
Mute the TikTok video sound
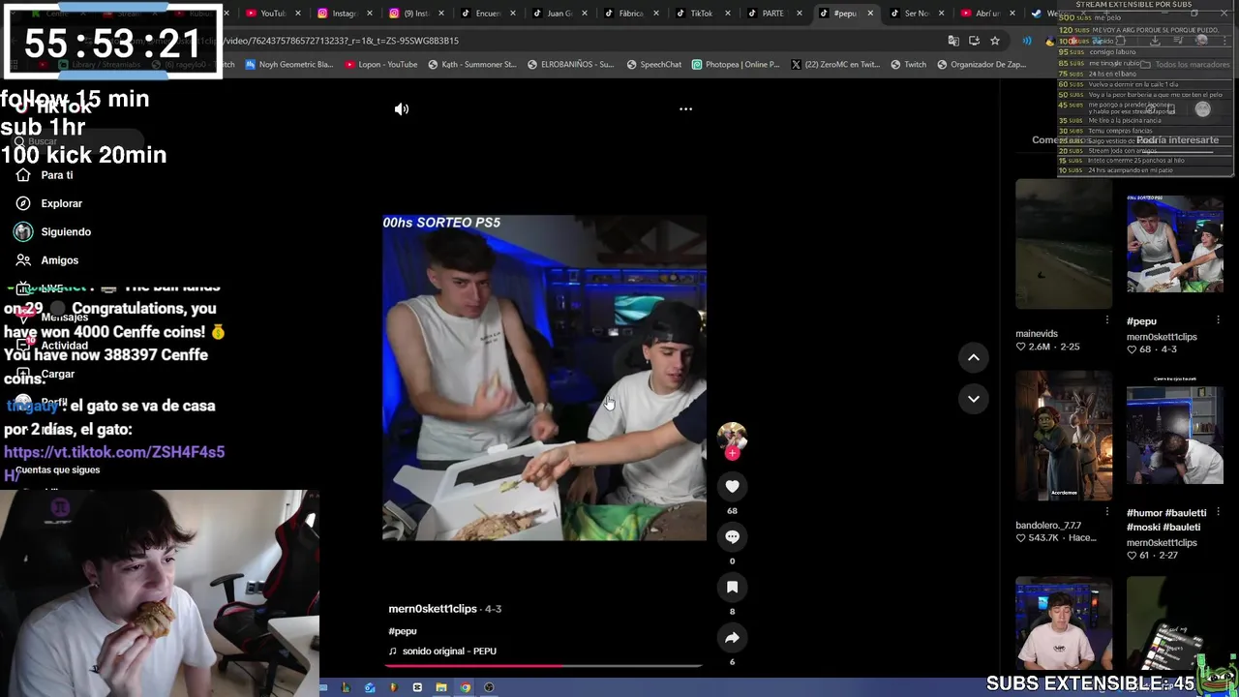coord(402,109)
